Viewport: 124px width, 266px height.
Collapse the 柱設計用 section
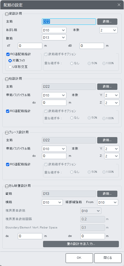point(7,79)
